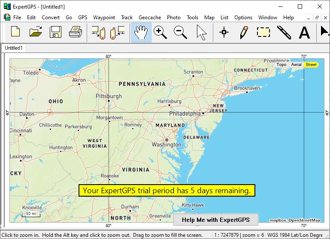This screenshot has height=239, width=330.
Task: Select the dashed rectangle selection tool
Action: pos(263,33)
